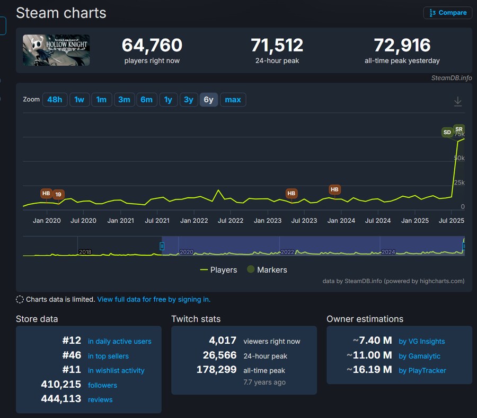Click the data by SteamDB.info credit text
Viewport: 477px width, 418px height.
[x=393, y=281]
